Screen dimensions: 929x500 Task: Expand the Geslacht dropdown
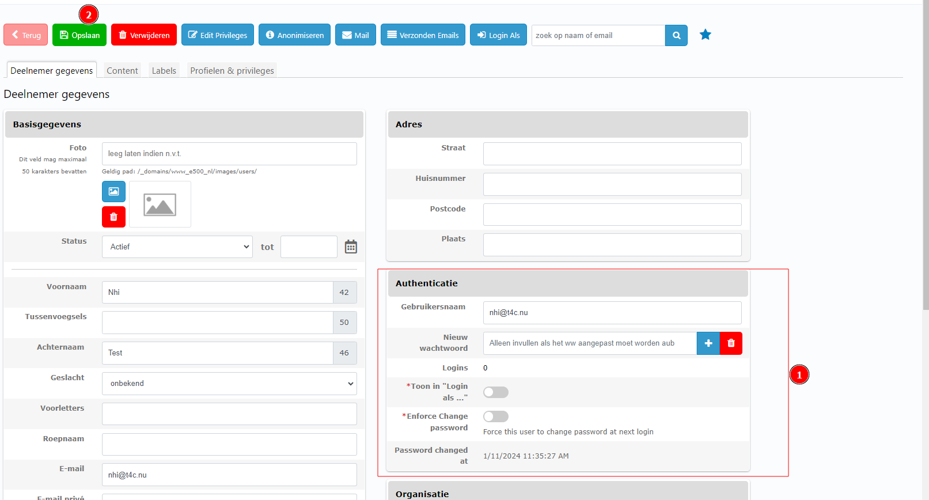[x=229, y=384]
